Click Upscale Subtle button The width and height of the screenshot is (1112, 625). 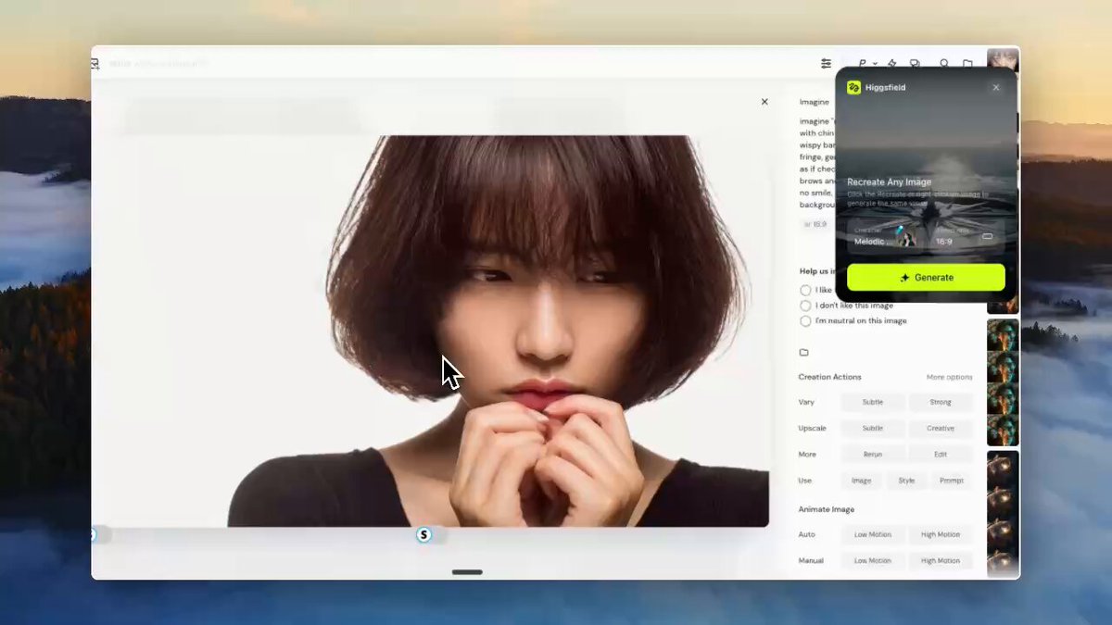point(872,429)
